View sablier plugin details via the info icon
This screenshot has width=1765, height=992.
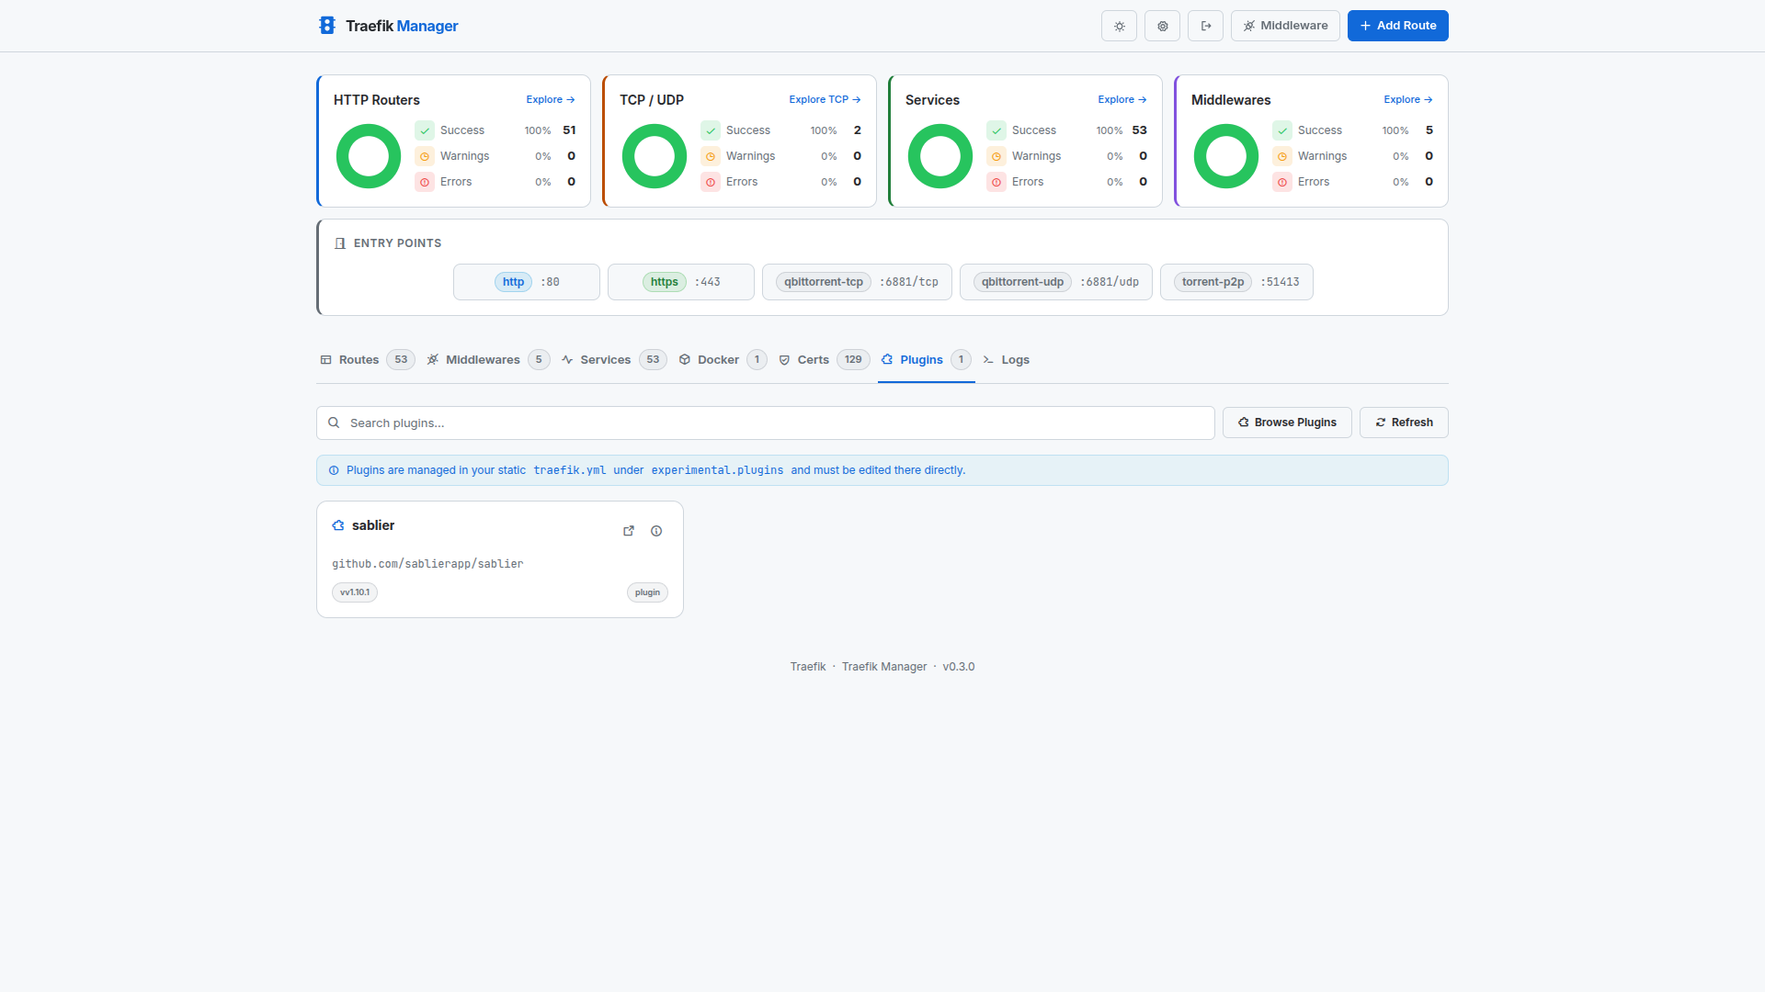pyautogui.click(x=655, y=531)
